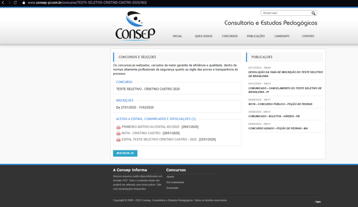Click the Consep logo
The height and width of the screenshot is (207, 358).
coord(135,26)
